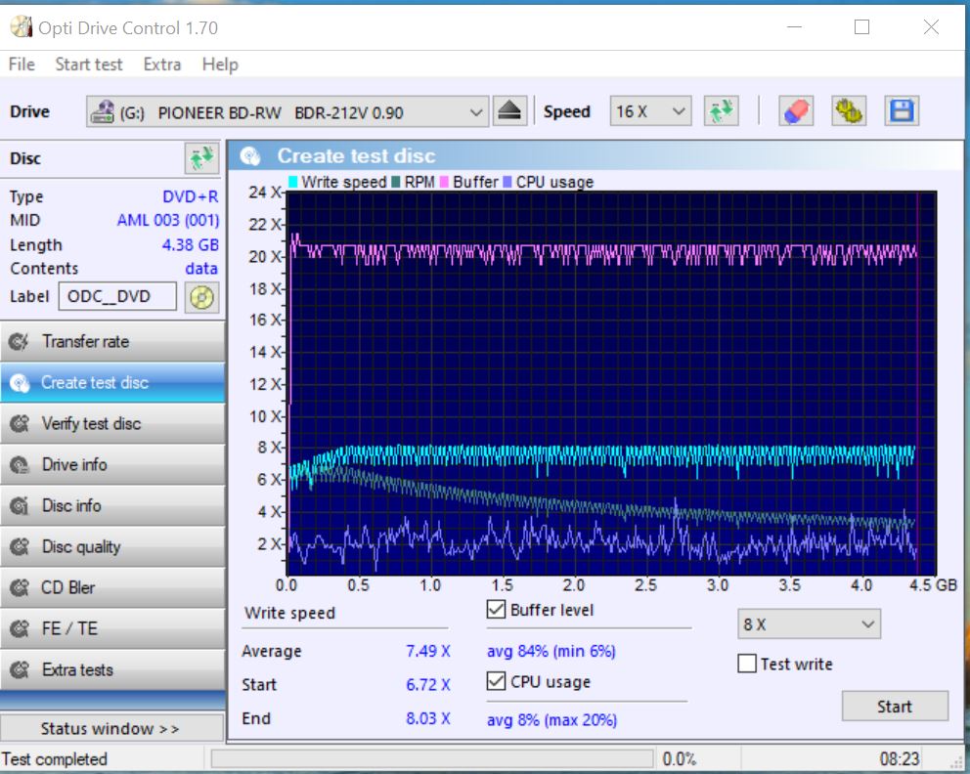Screen dimensions: 970x774
Task: Open the Start test menu
Action: coord(88,64)
